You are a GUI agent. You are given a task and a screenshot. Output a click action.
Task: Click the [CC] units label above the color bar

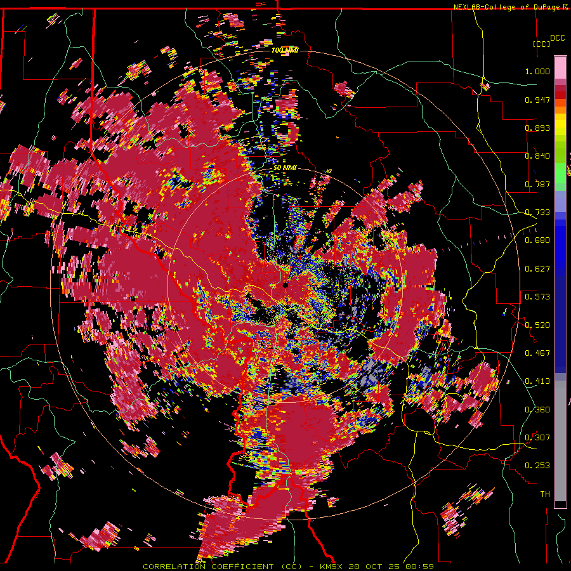click(541, 44)
